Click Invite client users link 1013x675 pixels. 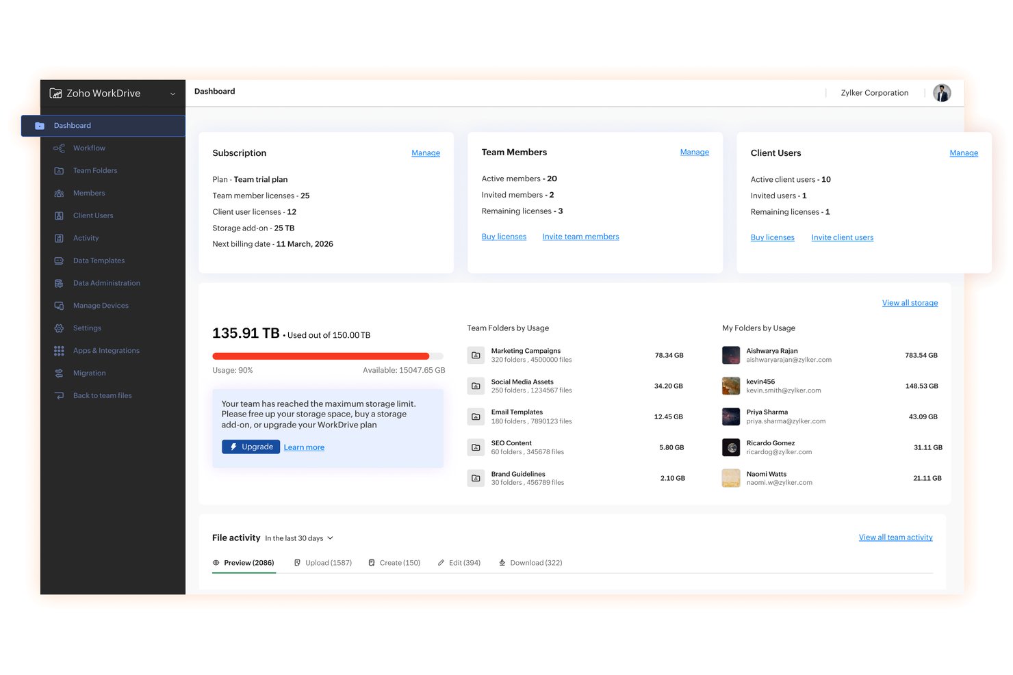point(843,237)
